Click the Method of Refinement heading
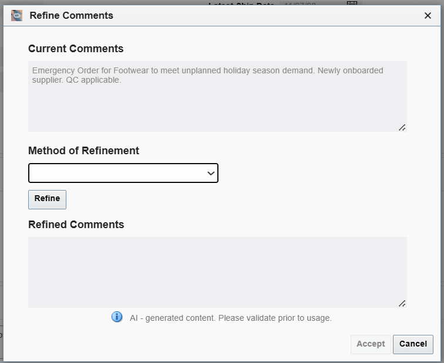The image size is (444, 363). click(83, 151)
